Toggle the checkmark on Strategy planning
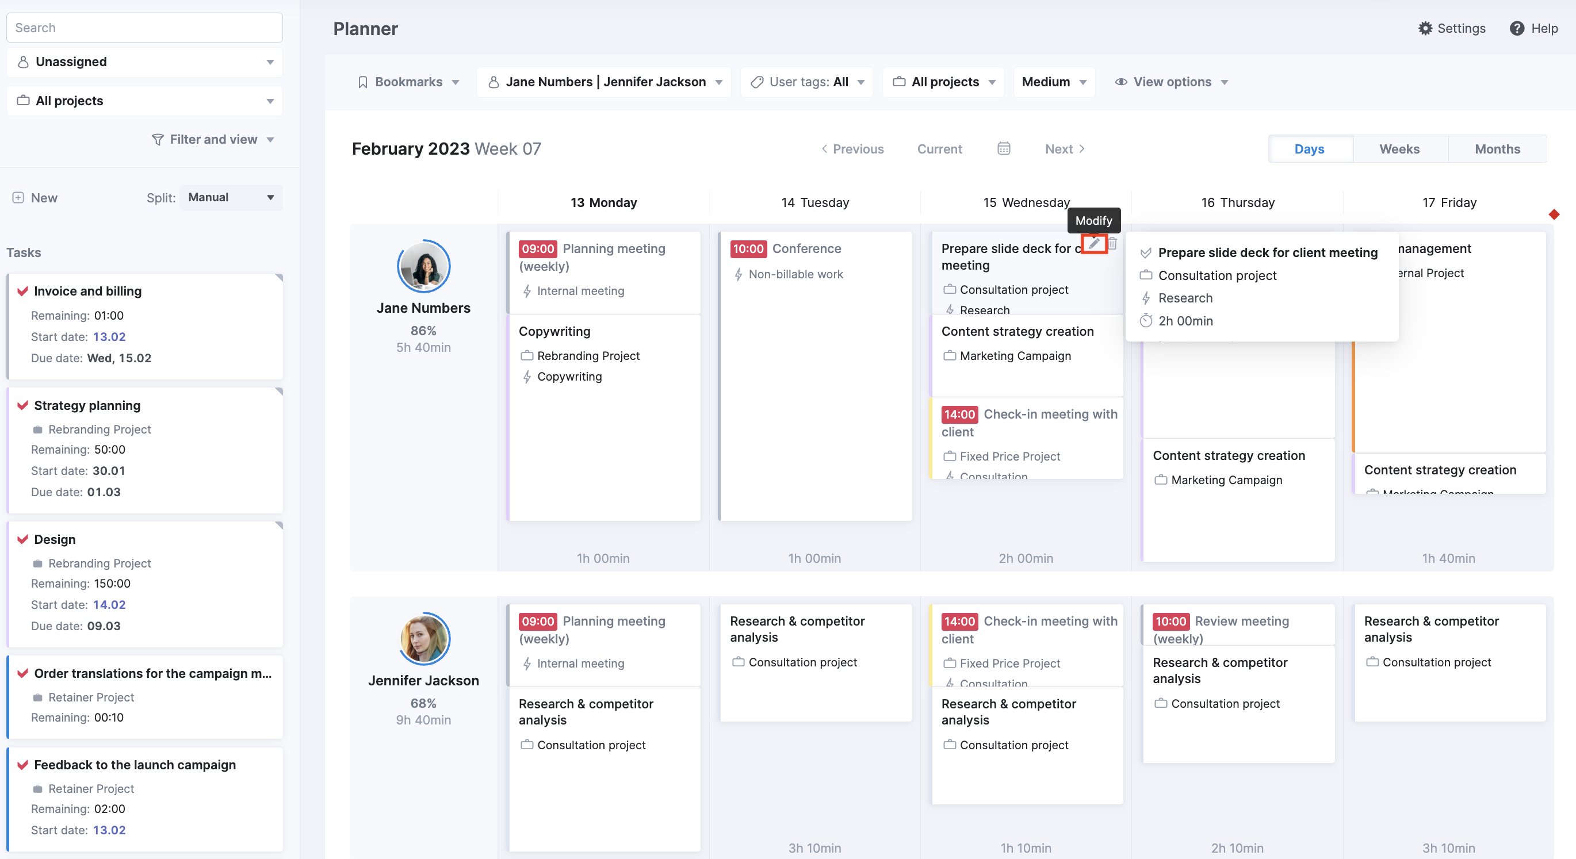This screenshot has height=859, width=1576. pyautogui.click(x=22, y=405)
